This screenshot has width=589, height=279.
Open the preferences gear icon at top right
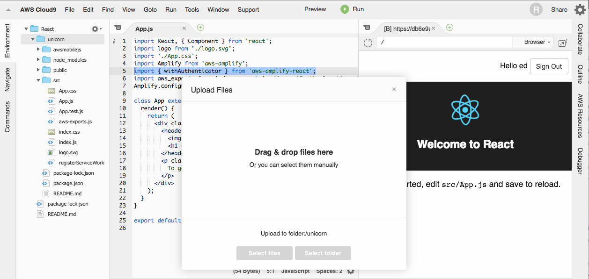click(x=580, y=9)
